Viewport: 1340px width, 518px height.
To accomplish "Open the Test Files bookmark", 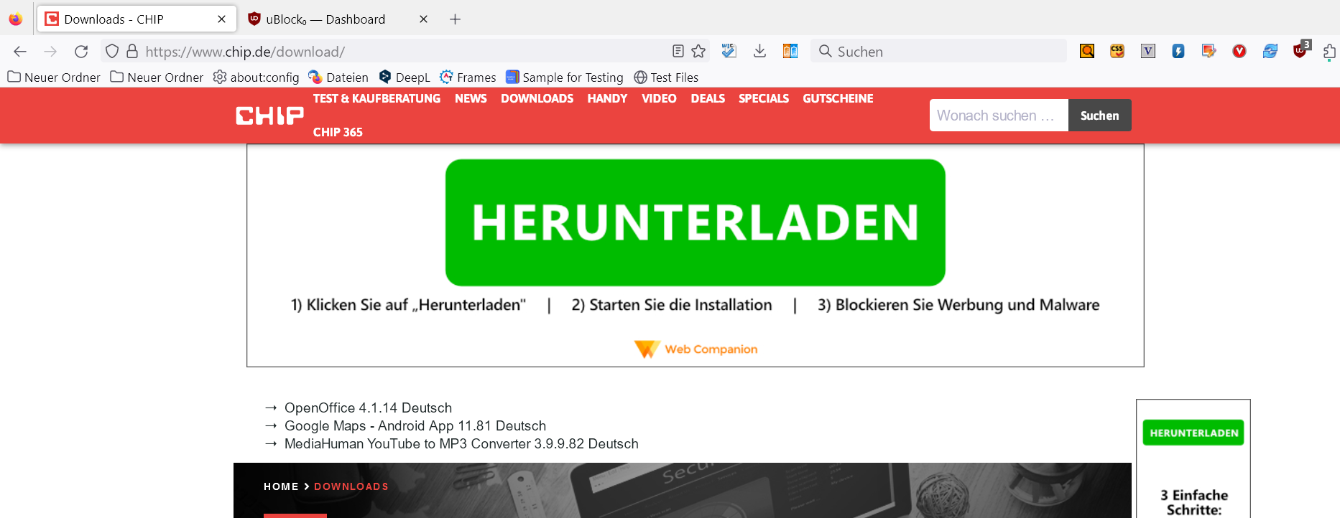I will 666,77.
